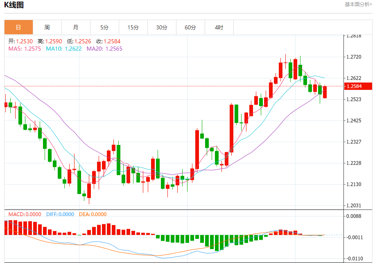
Task: Click the 开:1.2530 open value
Action: coord(20,41)
